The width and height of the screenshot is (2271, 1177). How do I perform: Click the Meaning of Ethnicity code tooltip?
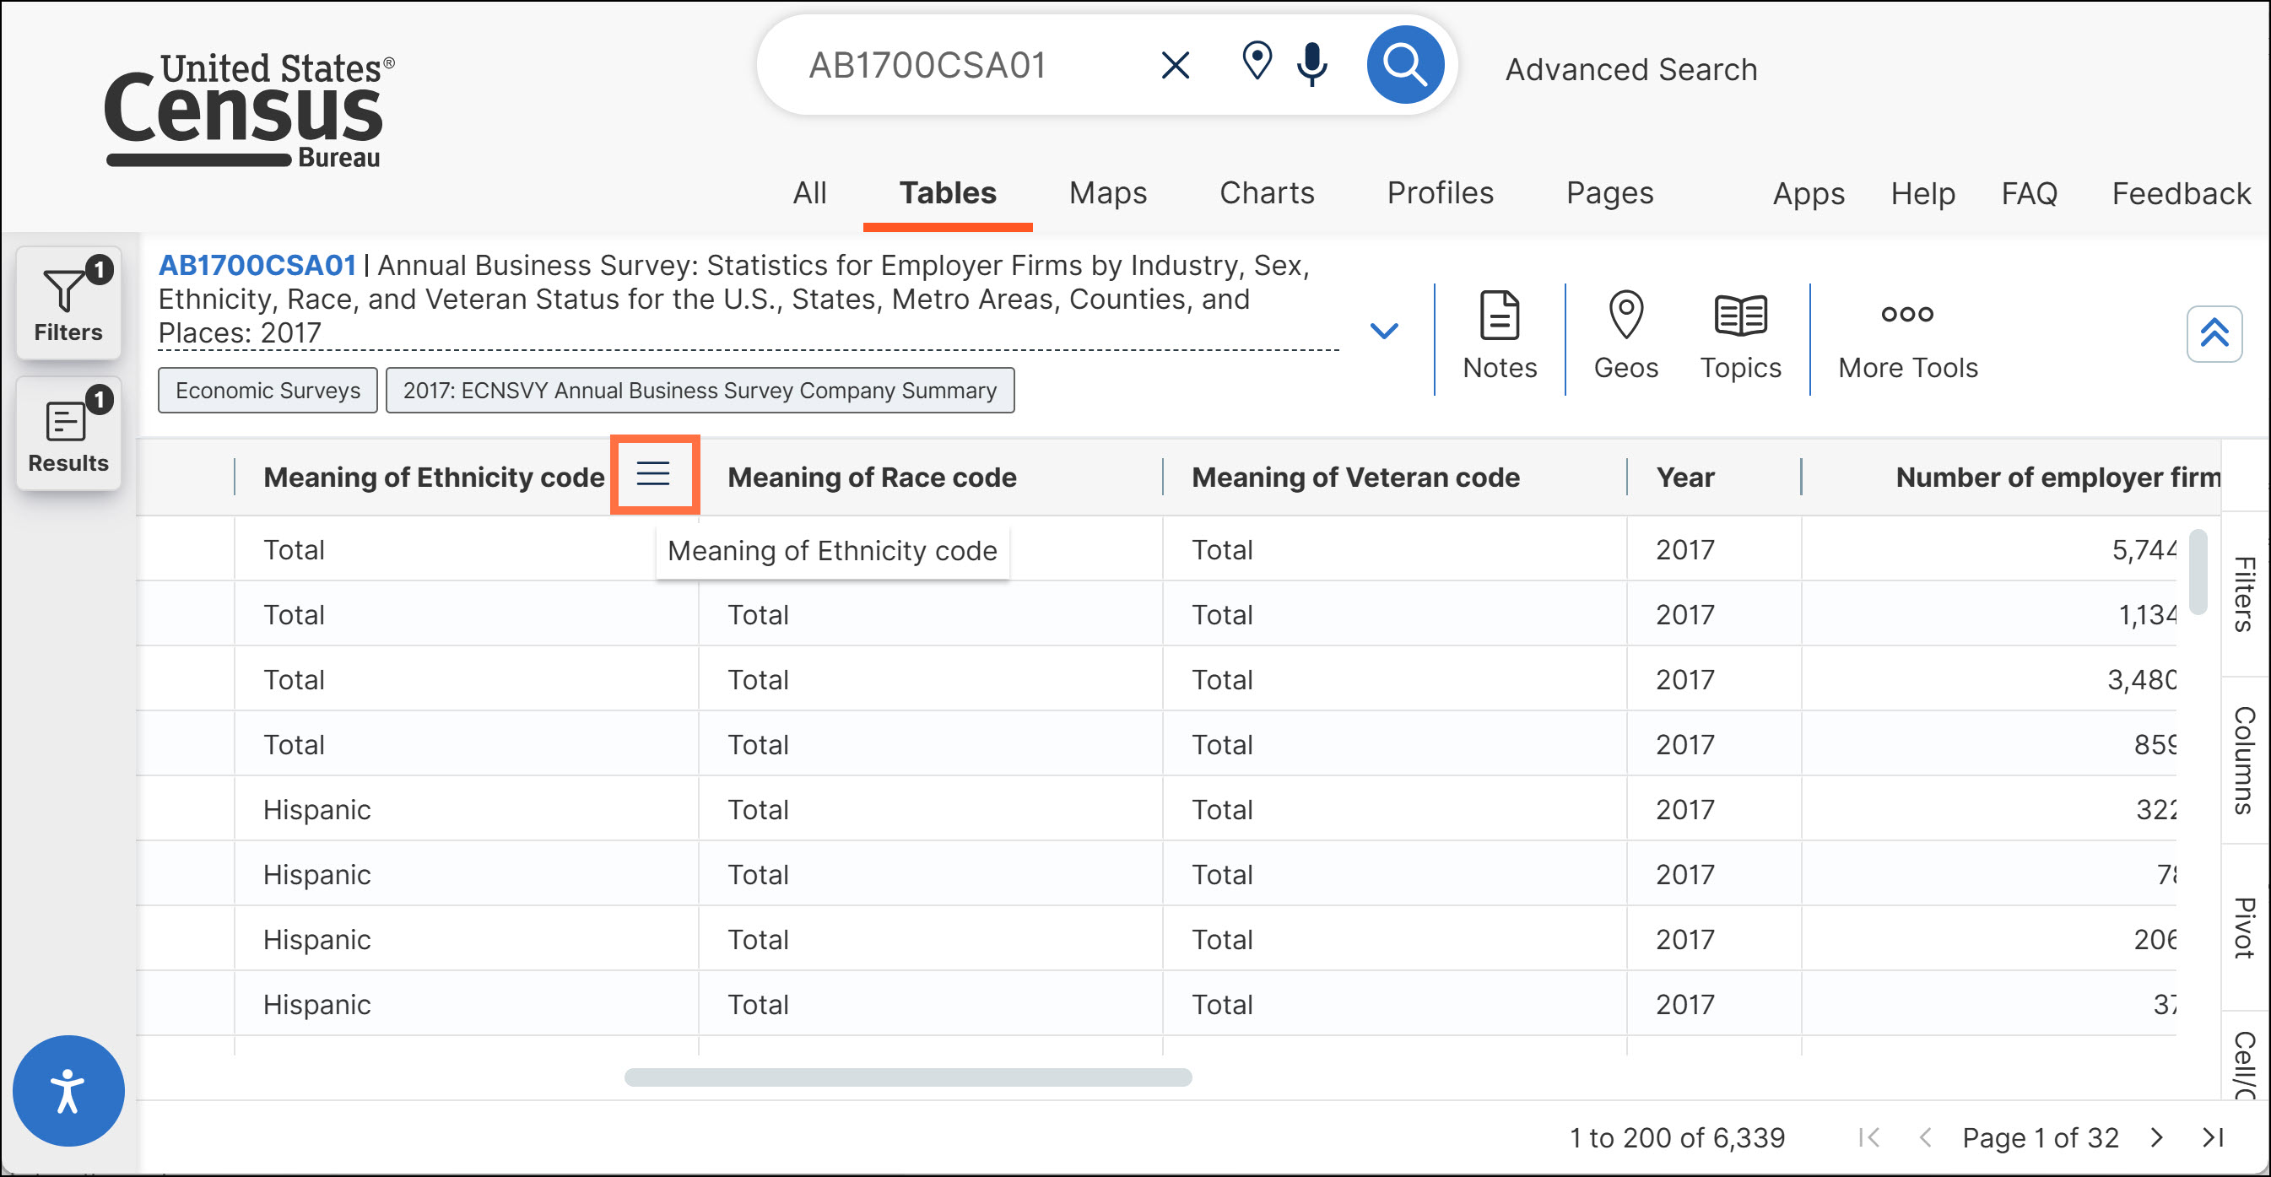[x=832, y=551]
